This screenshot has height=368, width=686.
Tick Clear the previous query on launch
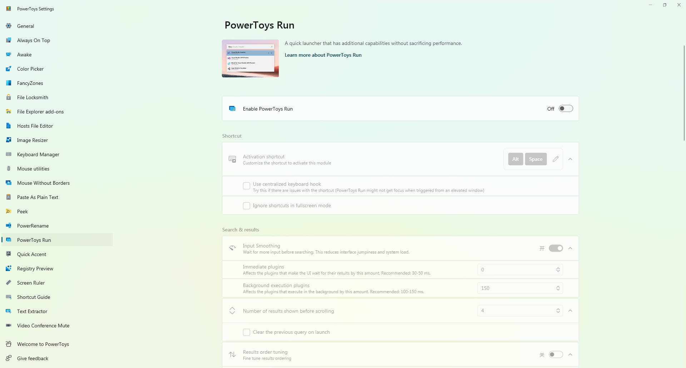(x=247, y=332)
